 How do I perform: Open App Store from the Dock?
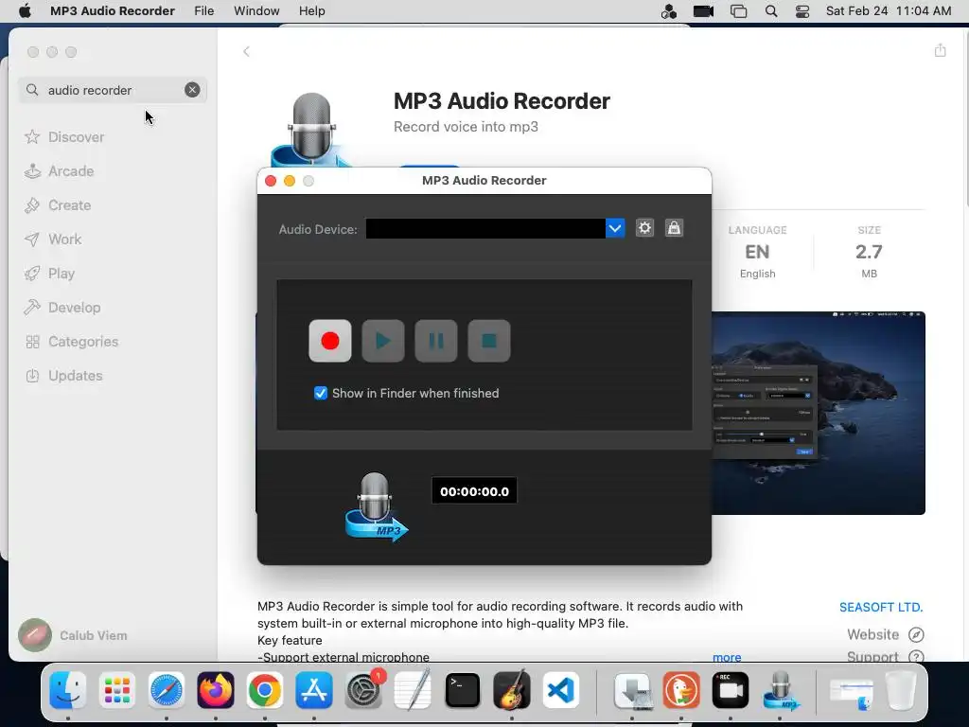point(314,690)
